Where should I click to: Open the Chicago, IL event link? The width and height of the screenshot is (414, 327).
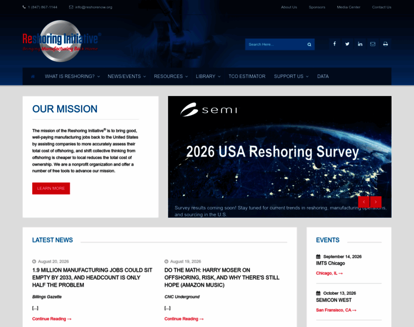(329, 273)
